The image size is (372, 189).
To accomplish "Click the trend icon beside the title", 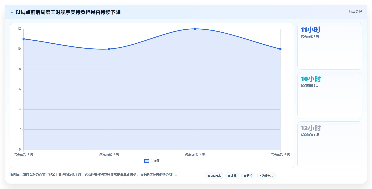I will pyautogui.click(x=12, y=12).
